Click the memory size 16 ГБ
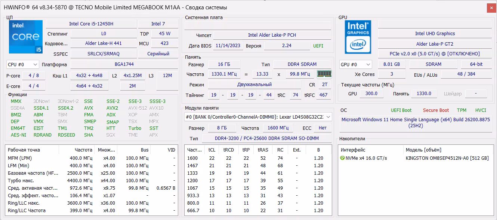 click(224, 64)
